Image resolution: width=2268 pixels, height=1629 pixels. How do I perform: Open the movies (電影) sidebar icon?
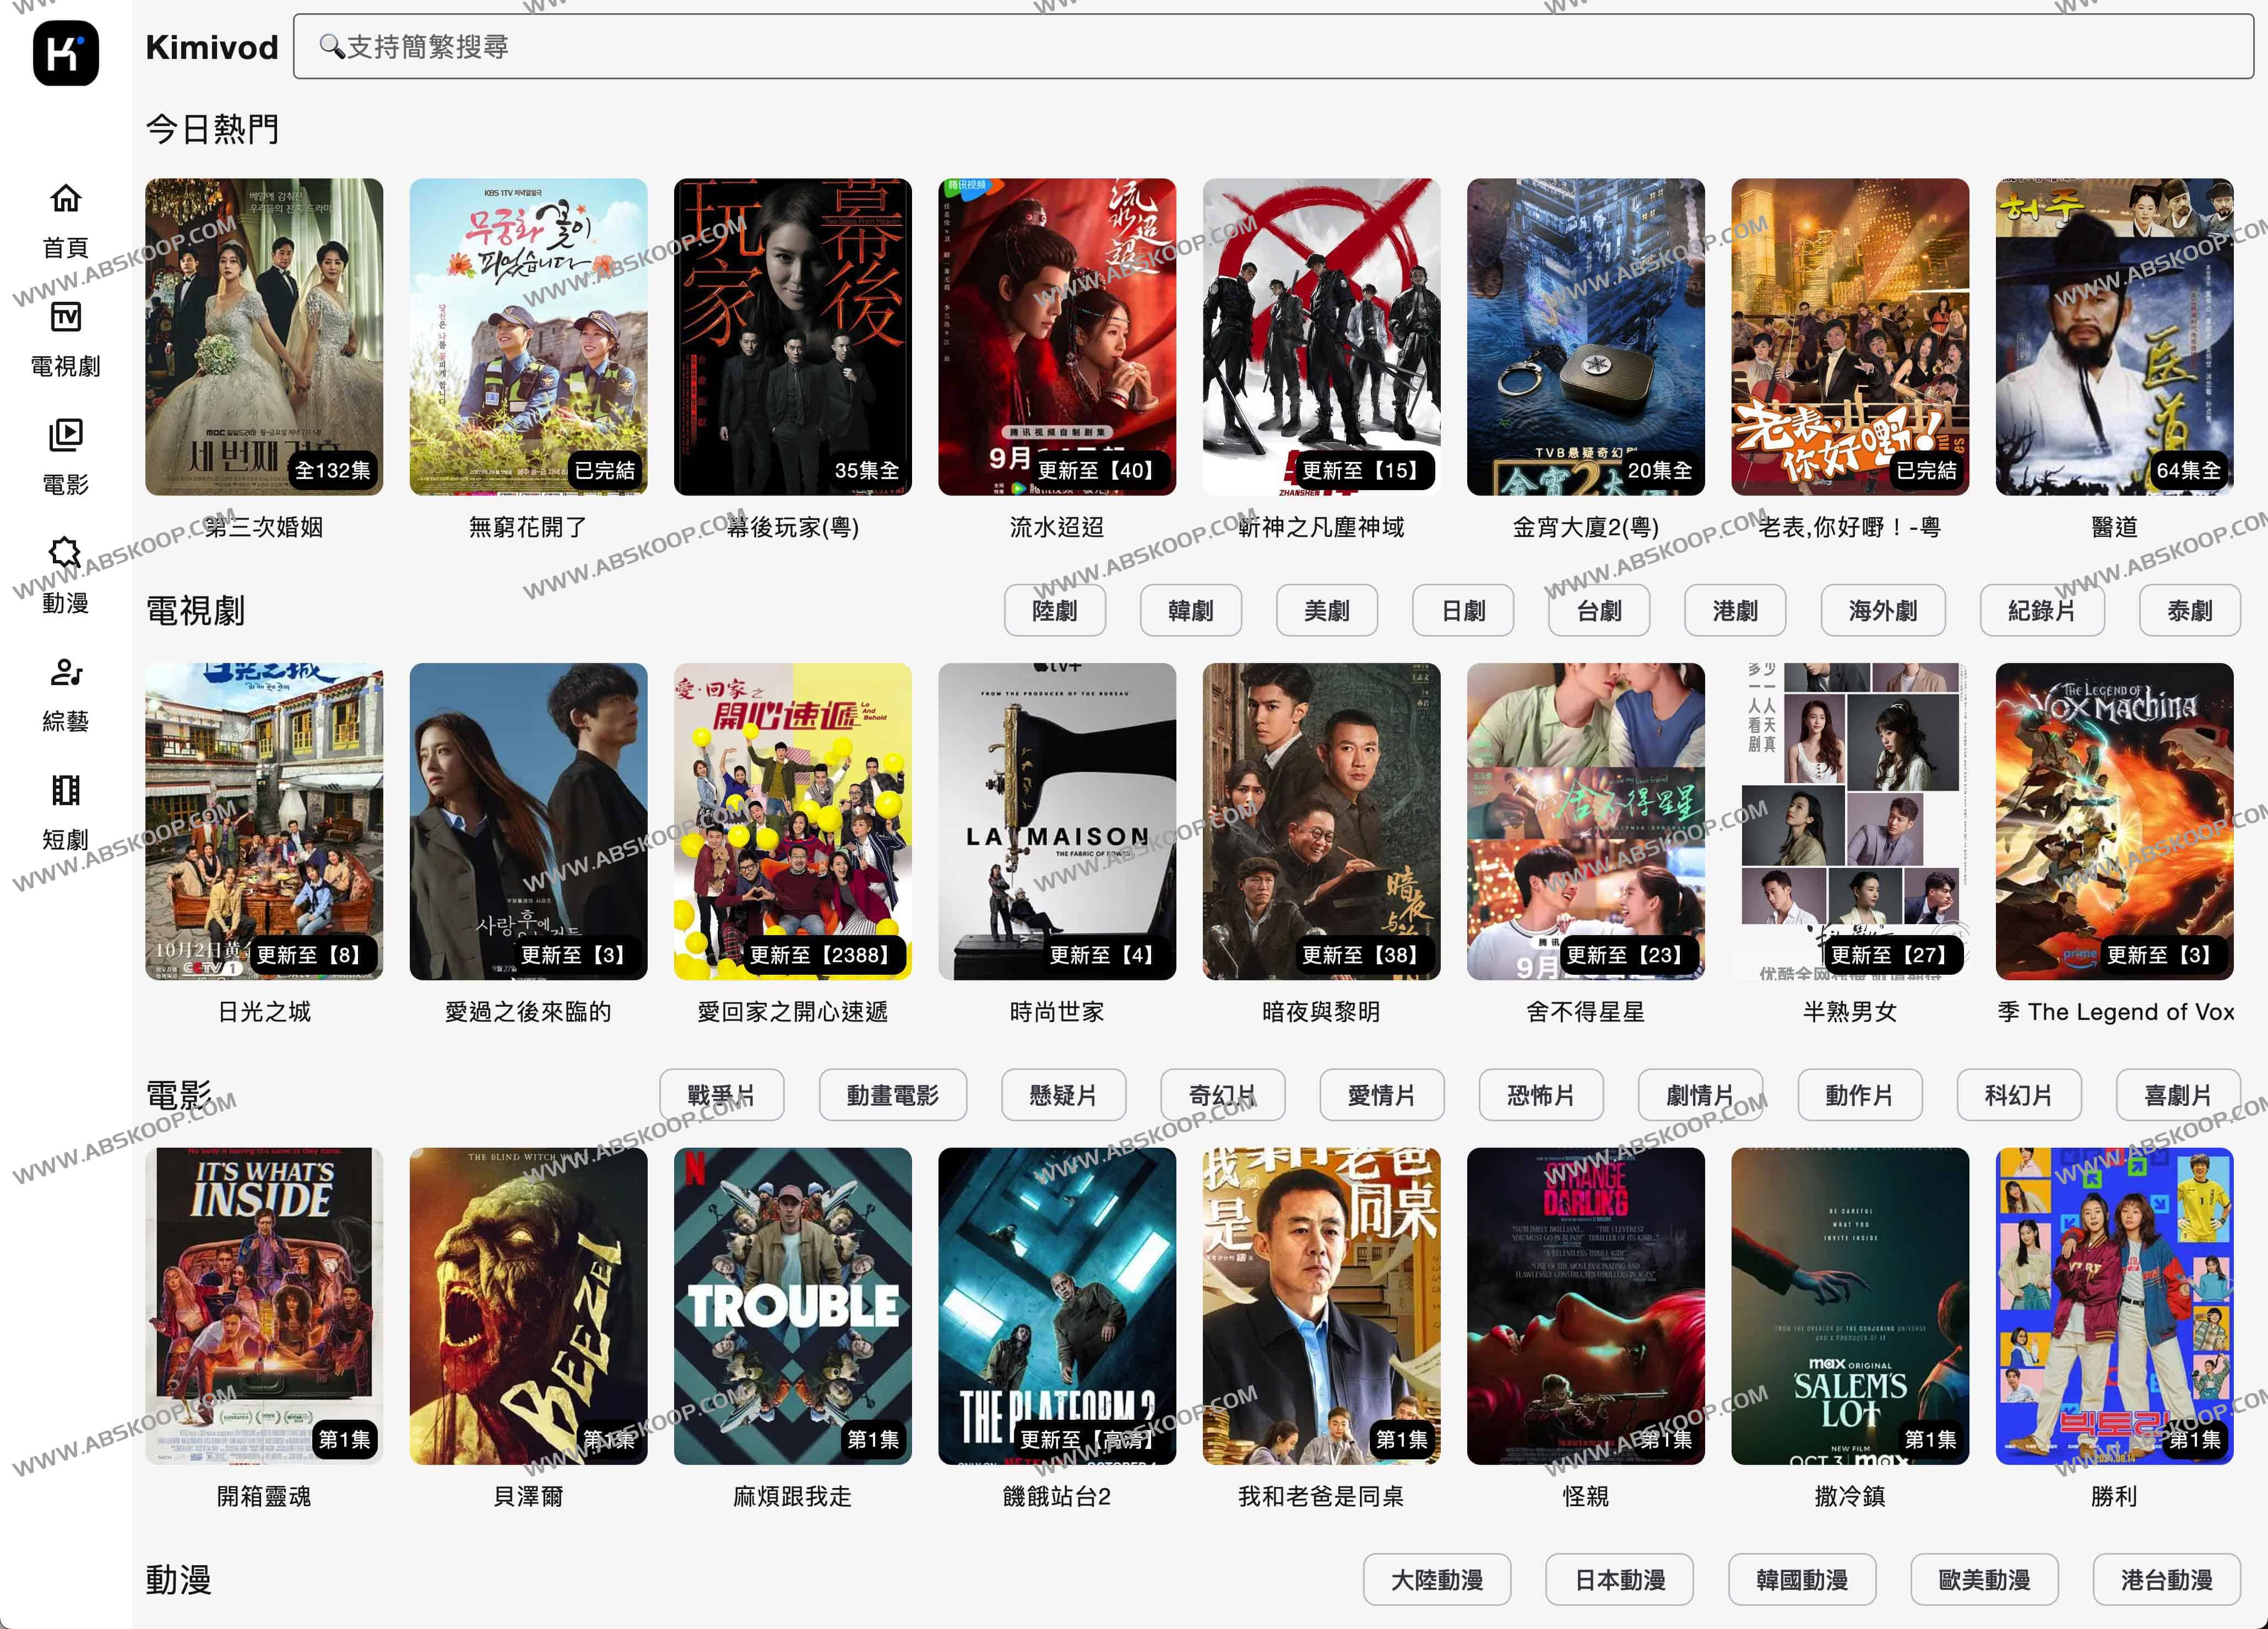66,436
